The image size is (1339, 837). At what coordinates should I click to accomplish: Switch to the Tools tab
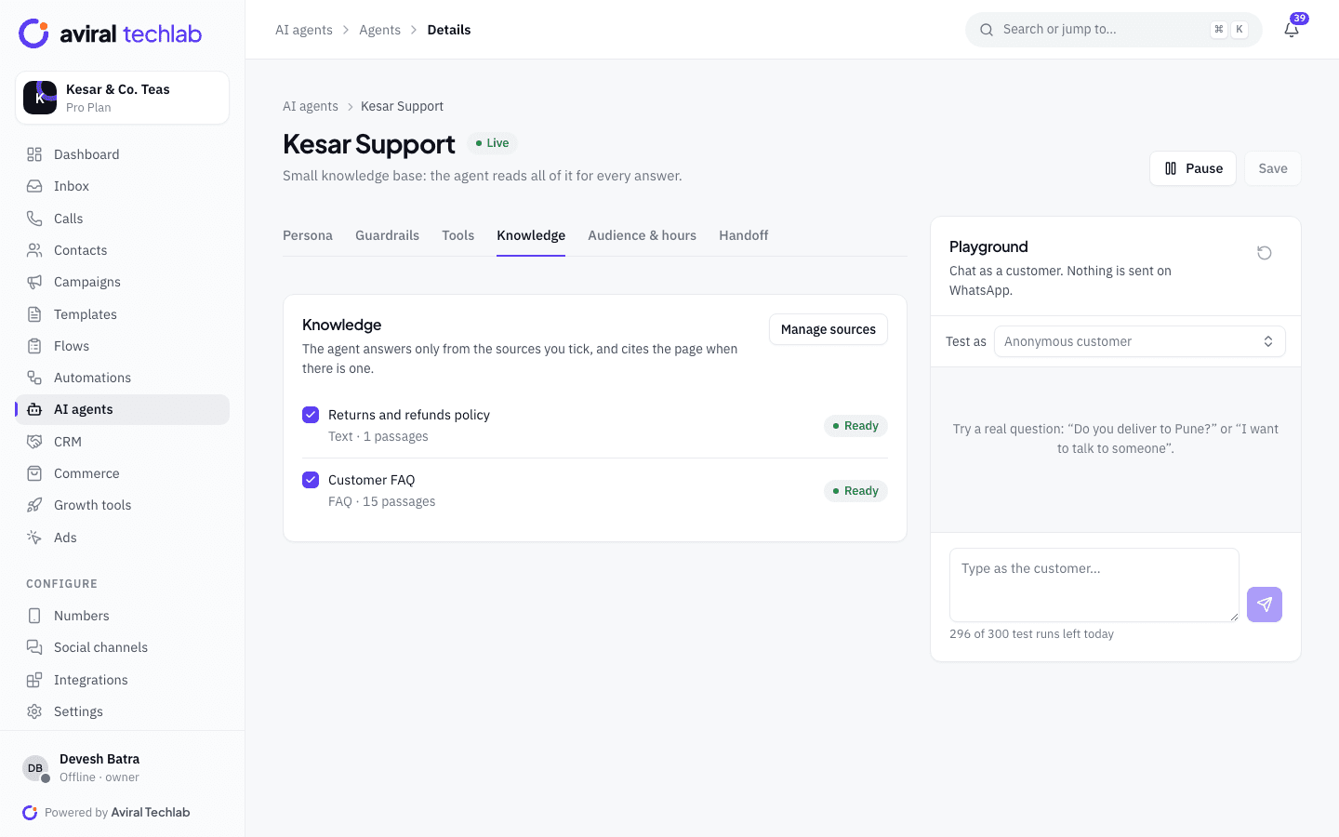click(x=457, y=235)
